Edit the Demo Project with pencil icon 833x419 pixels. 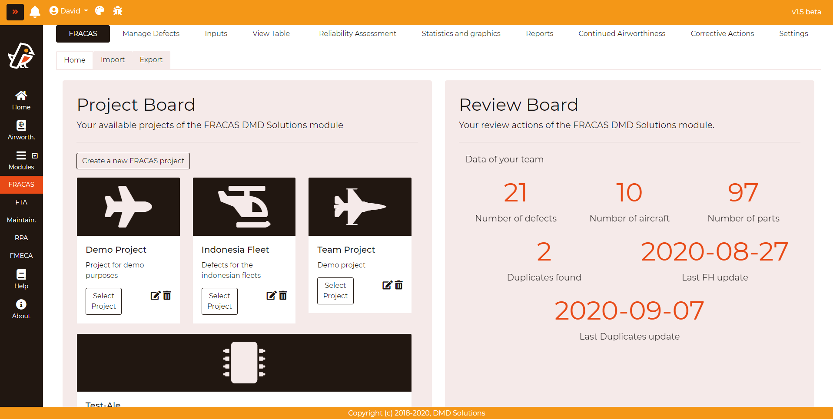tap(155, 296)
